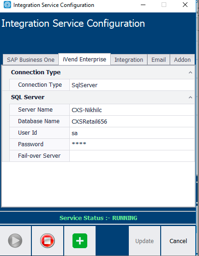
Task: Open the Connection Type value SqlServer
Action: (x=132, y=85)
